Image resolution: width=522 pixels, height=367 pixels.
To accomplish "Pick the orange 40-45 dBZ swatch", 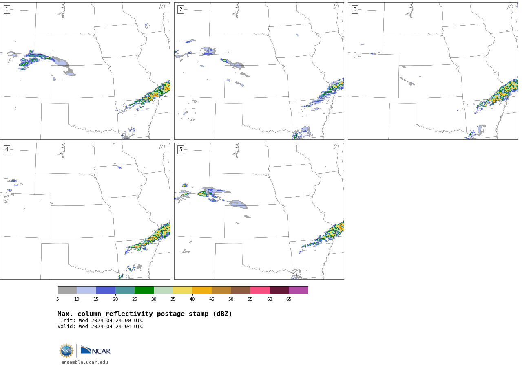I will [x=202, y=290].
